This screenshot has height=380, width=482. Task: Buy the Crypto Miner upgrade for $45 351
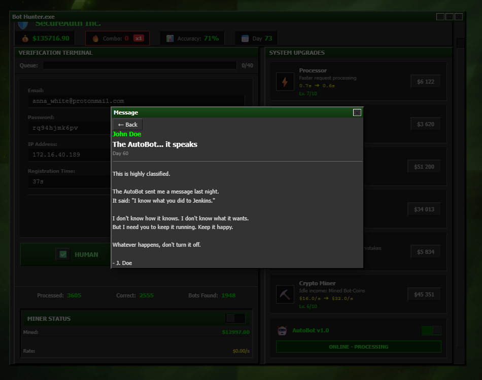pos(424,294)
